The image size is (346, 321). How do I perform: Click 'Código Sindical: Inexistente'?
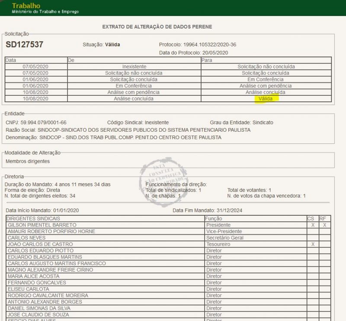(x=138, y=123)
